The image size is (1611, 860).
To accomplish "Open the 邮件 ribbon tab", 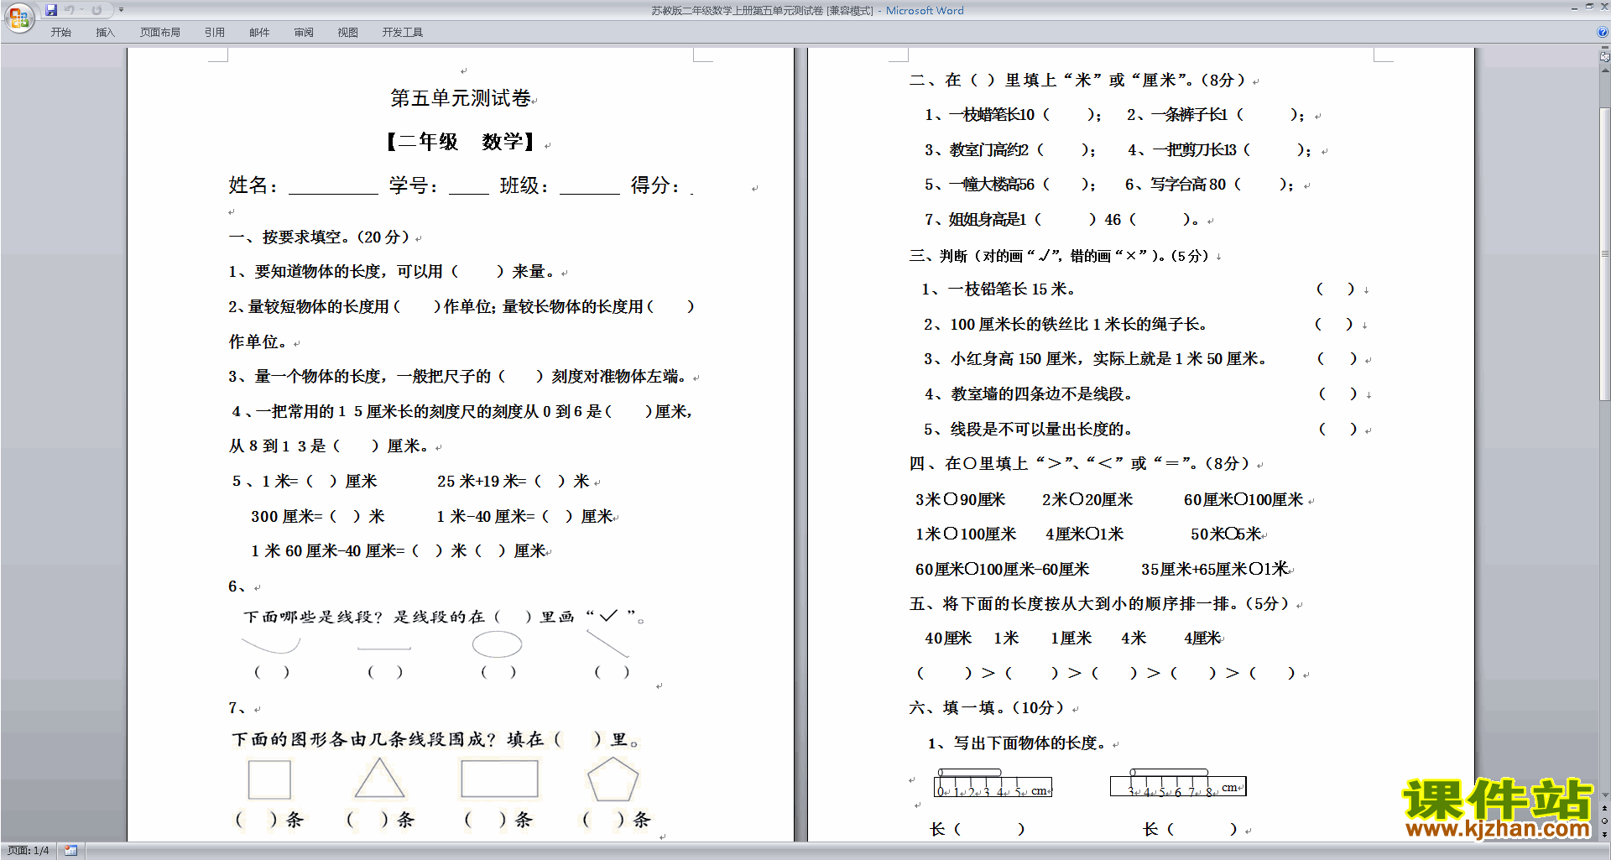I will (x=259, y=32).
